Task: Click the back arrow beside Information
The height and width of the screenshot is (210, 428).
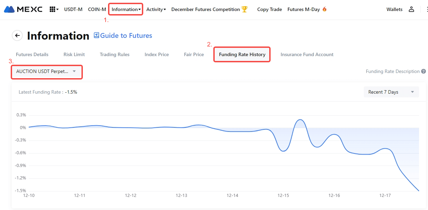Action: tap(17, 35)
